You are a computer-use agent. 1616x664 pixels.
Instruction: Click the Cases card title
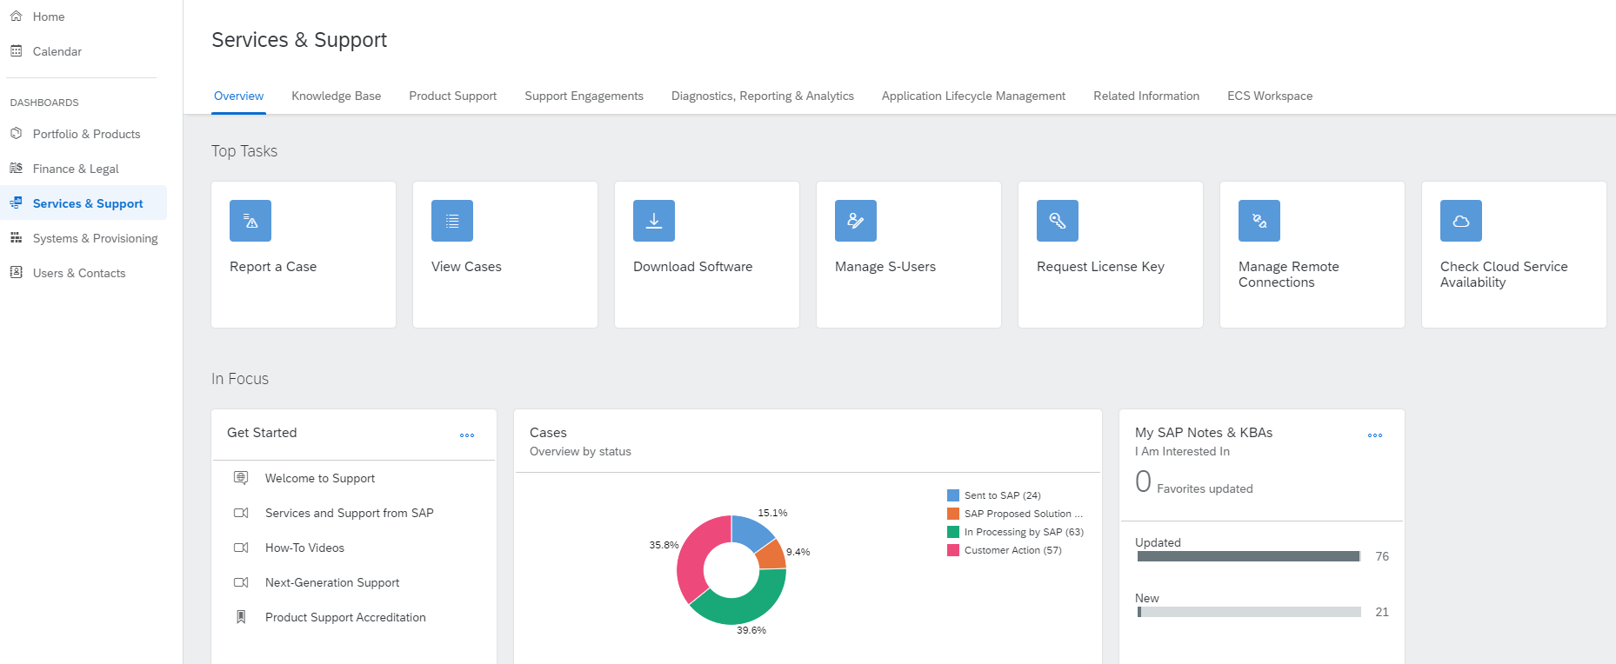[x=548, y=433]
